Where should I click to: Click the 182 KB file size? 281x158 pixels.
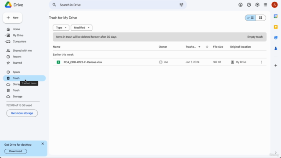click(x=217, y=62)
